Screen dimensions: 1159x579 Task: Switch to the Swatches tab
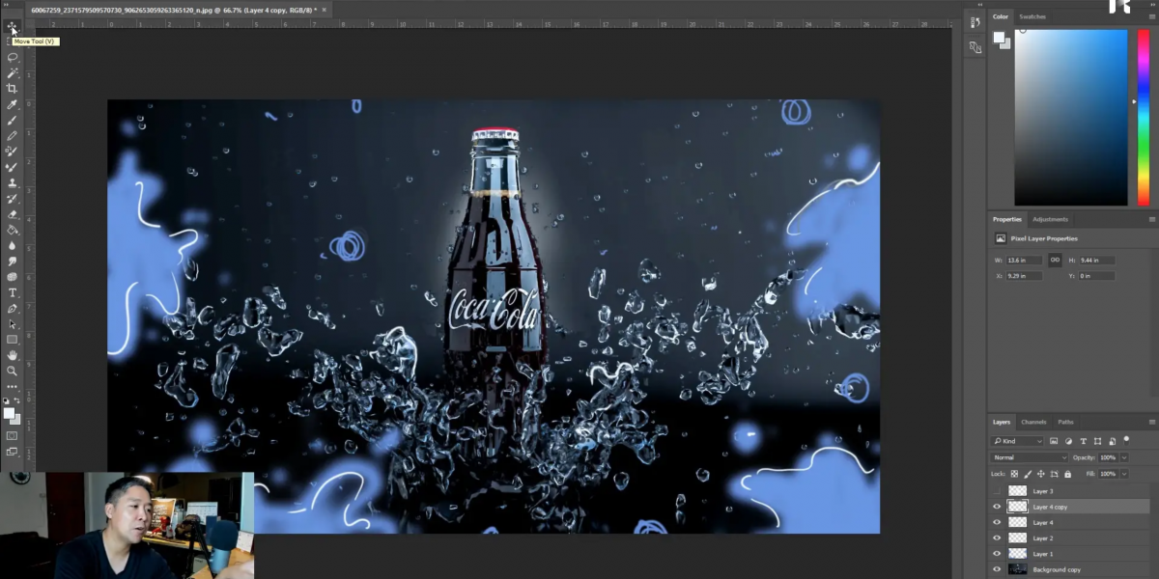point(1032,16)
